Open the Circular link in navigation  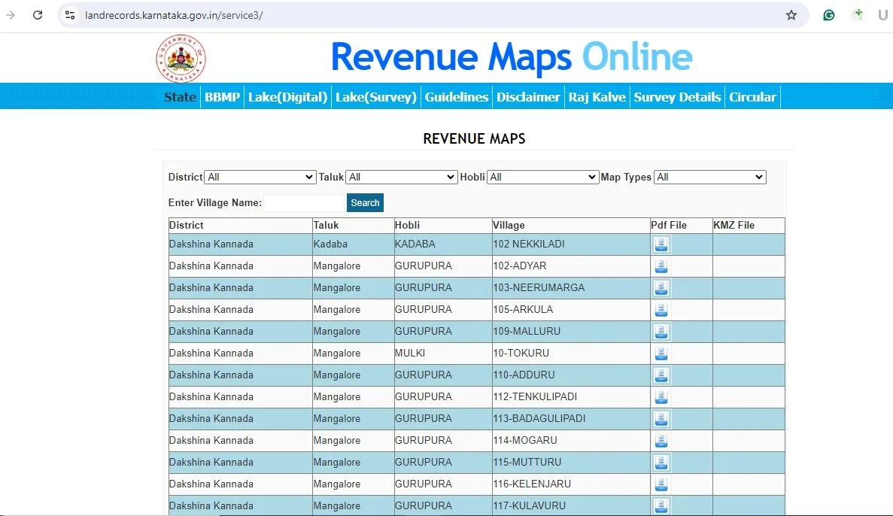click(752, 97)
